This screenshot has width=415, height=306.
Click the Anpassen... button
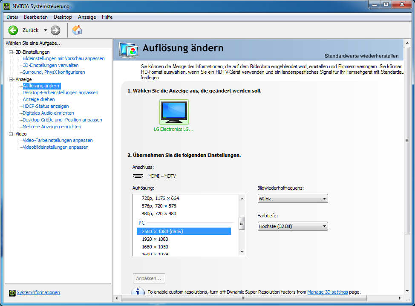point(149,278)
